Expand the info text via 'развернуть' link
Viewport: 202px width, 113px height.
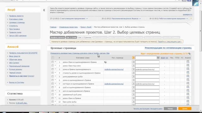187,14
